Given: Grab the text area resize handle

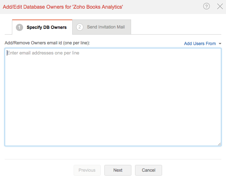Looking at the screenshot, I should coord(219,144).
